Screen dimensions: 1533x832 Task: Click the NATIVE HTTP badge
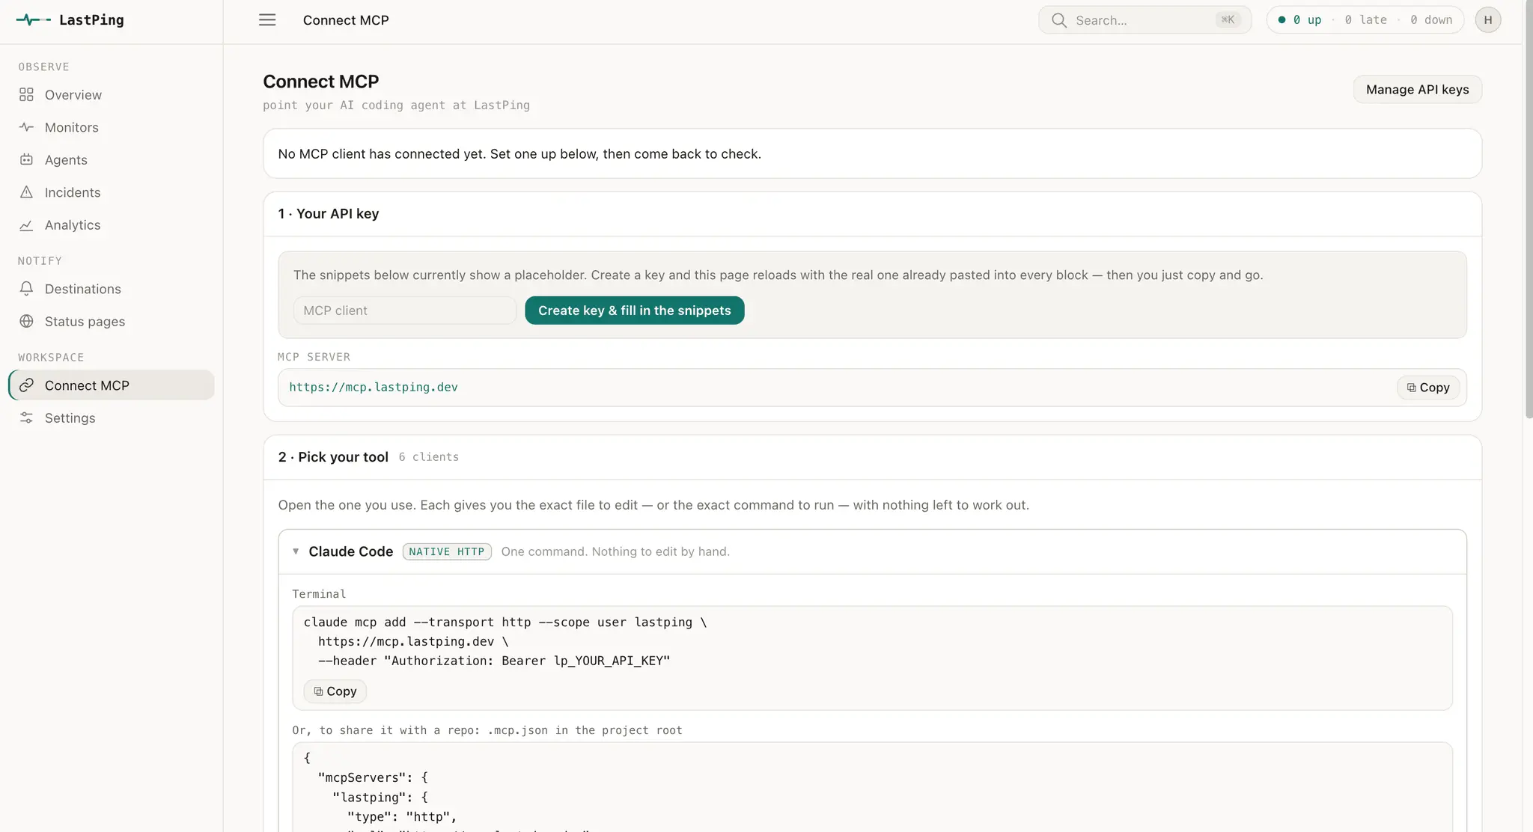click(x=447, y=551)
